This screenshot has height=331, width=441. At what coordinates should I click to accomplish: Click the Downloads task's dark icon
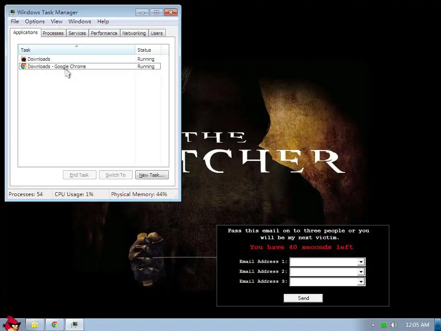click(x=24, y=59)
